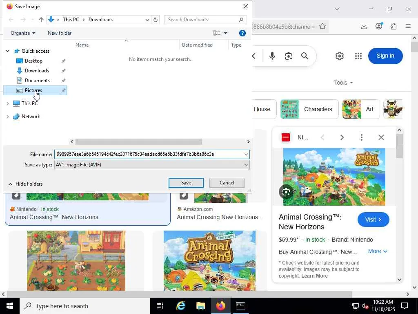The width and height of the screenshot is (418, 314).
Task: Open Google quick settings gear
Action: pos(339,56)
